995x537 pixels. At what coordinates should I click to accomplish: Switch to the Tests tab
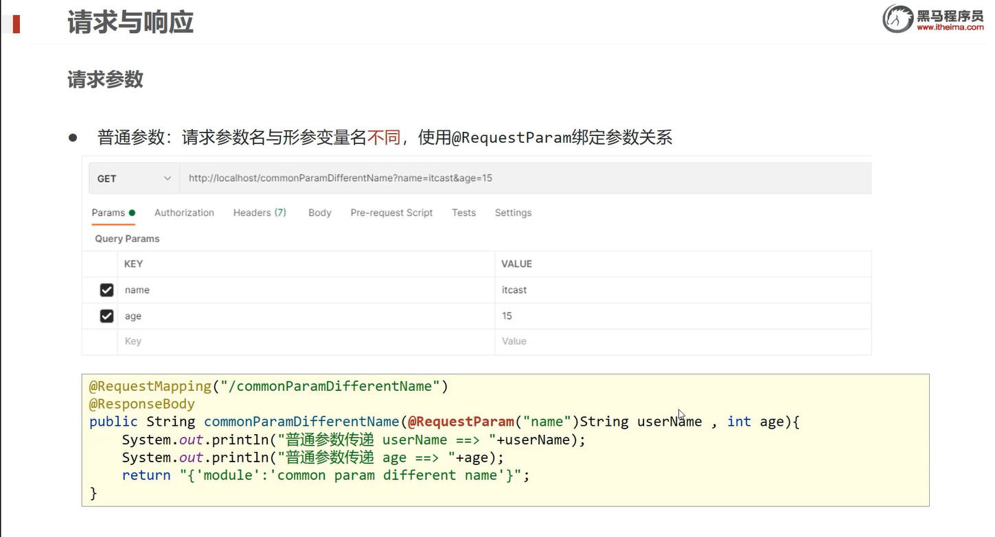[x=464, y=213]
